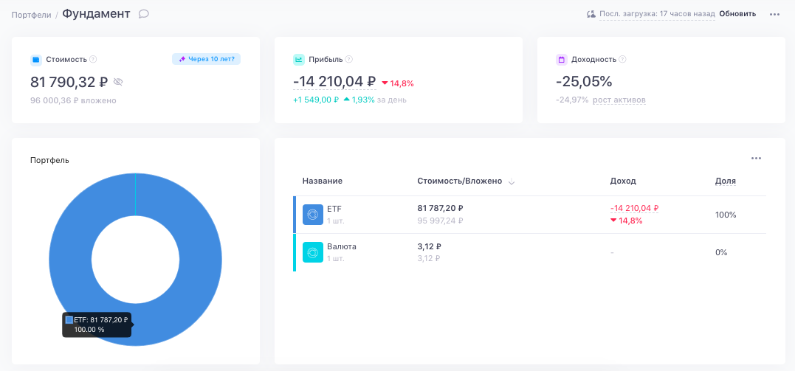Open the help tooltip beside Доходность
Screen dimensions: 795x371
[x=622, y=59]
